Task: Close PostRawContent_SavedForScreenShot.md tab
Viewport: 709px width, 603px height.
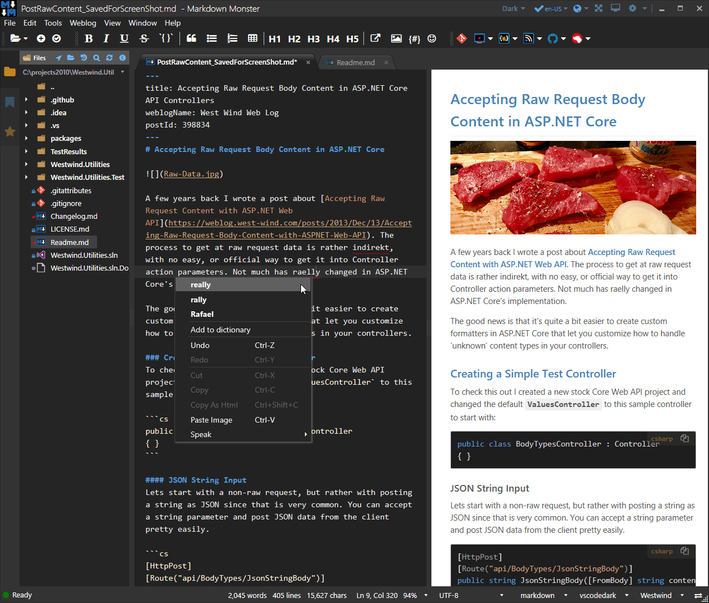Action: click(x=308, y=62)
